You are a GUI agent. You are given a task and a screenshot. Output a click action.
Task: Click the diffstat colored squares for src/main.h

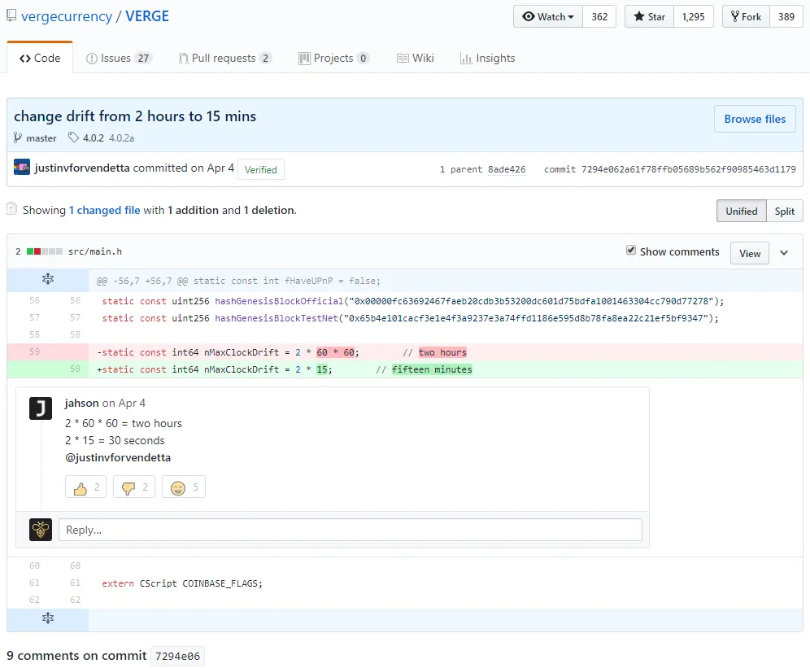[45, 251]
